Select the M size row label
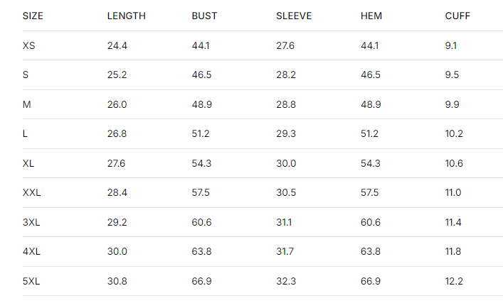The width and height of the screenshot is (503, 303). click(26, 104)
